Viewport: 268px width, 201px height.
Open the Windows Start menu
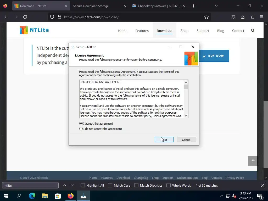pos(6,196)
